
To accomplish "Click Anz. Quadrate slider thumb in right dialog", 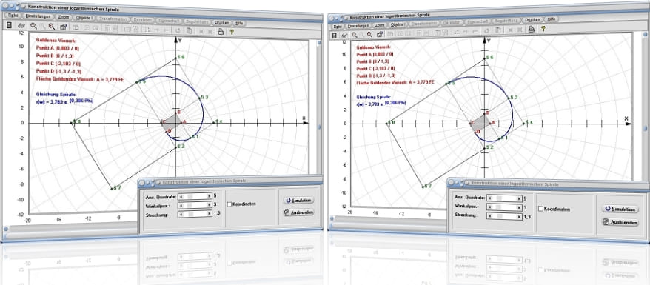I will 500,198.
